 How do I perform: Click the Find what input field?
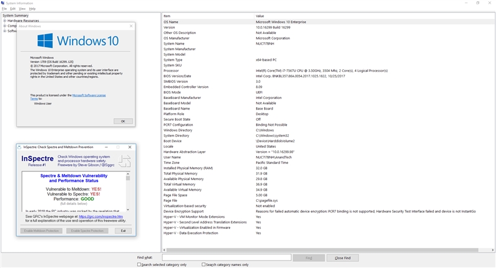pos(226,258)
